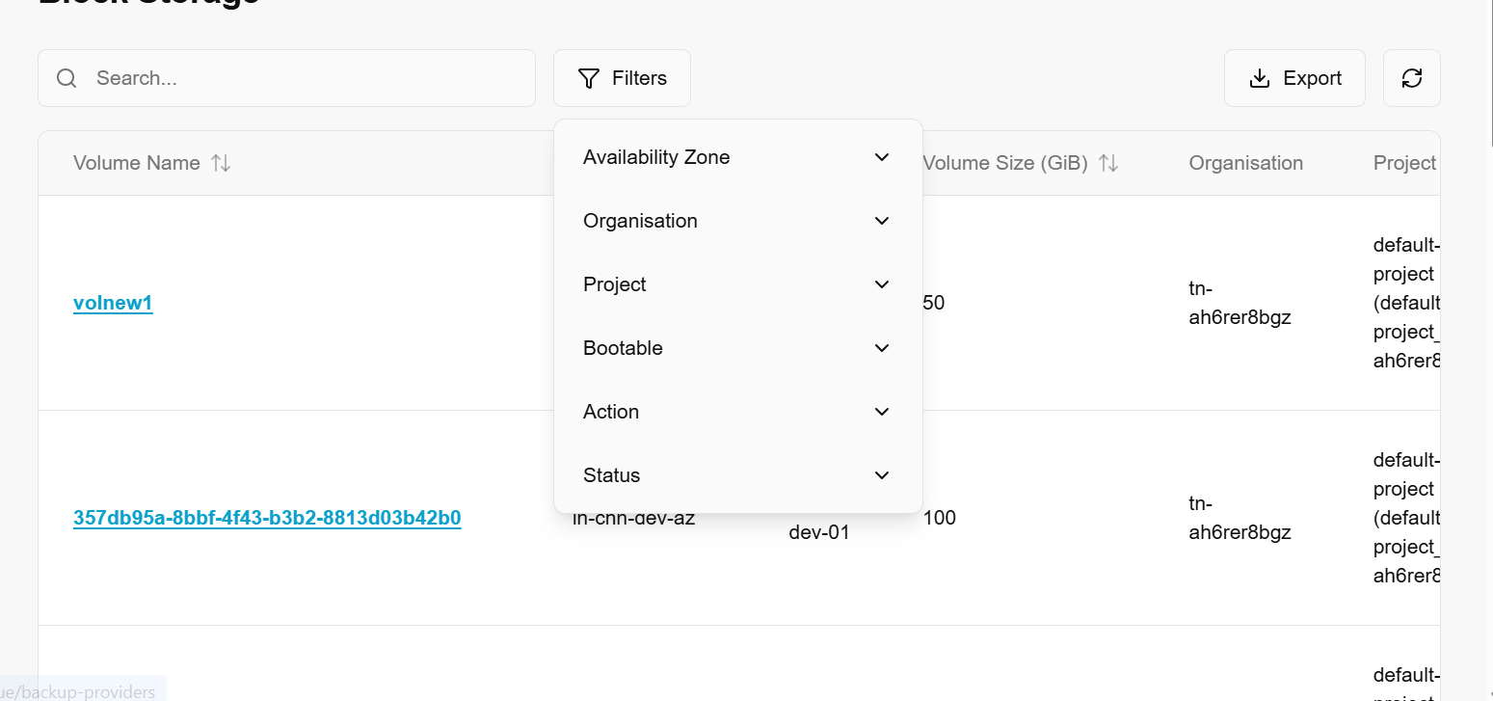This screenshot has height=701, width=1493.
Task: Expand the Organisation filter chevron
Action: coord(881,221)
